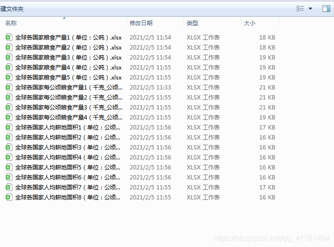
Task: Click the date of 全球各国家粮食产量1 row
Action: (x=150, y=38)
